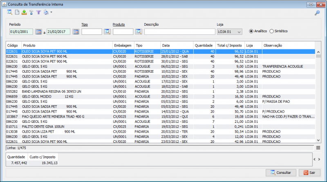Click the magnifier icon at toolbar far right

pyautogui.click(x=317, y=13)
